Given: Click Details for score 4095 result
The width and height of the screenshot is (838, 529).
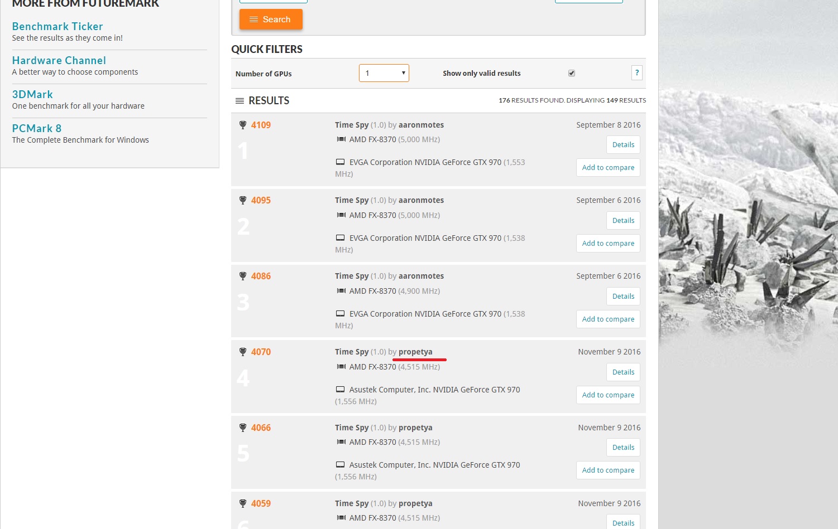Looking at the screenshot, I should pyautogui.click(x=623, y=221).
